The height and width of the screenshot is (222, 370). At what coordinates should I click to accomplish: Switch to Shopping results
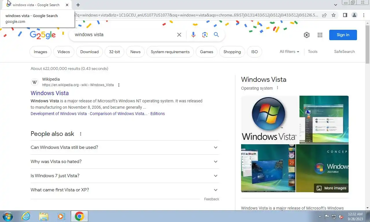232,52
